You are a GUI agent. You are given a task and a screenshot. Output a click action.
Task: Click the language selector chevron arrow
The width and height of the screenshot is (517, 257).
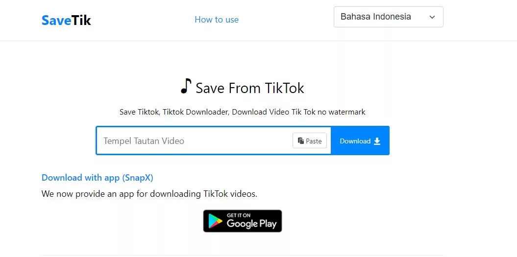(432, 17)
